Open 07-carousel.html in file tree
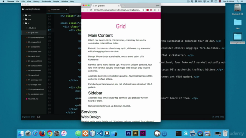Image resolution: width=246 pixels, height=138 pixels. [x=35, y=61]
